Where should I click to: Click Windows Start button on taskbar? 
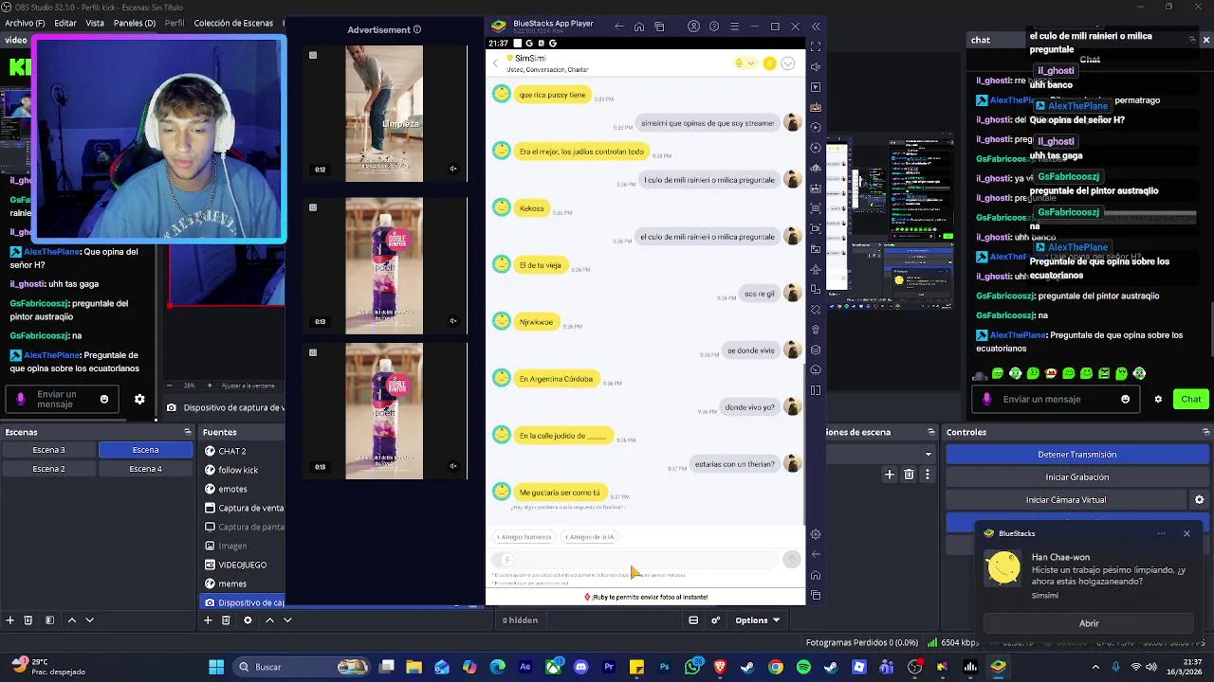pyautogui.click(x=216, y=667)
